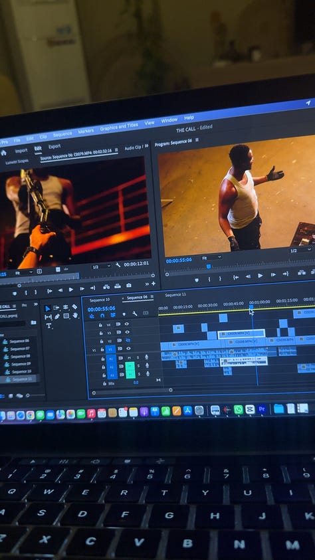
Task: Open the Lumetri Scopes panel tab
Action: click(17, 161)
